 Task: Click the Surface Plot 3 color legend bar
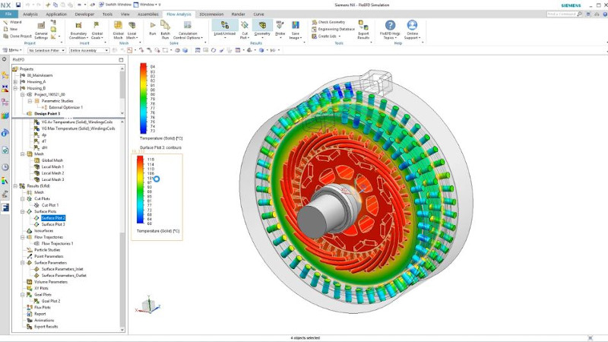click(140, 191)
